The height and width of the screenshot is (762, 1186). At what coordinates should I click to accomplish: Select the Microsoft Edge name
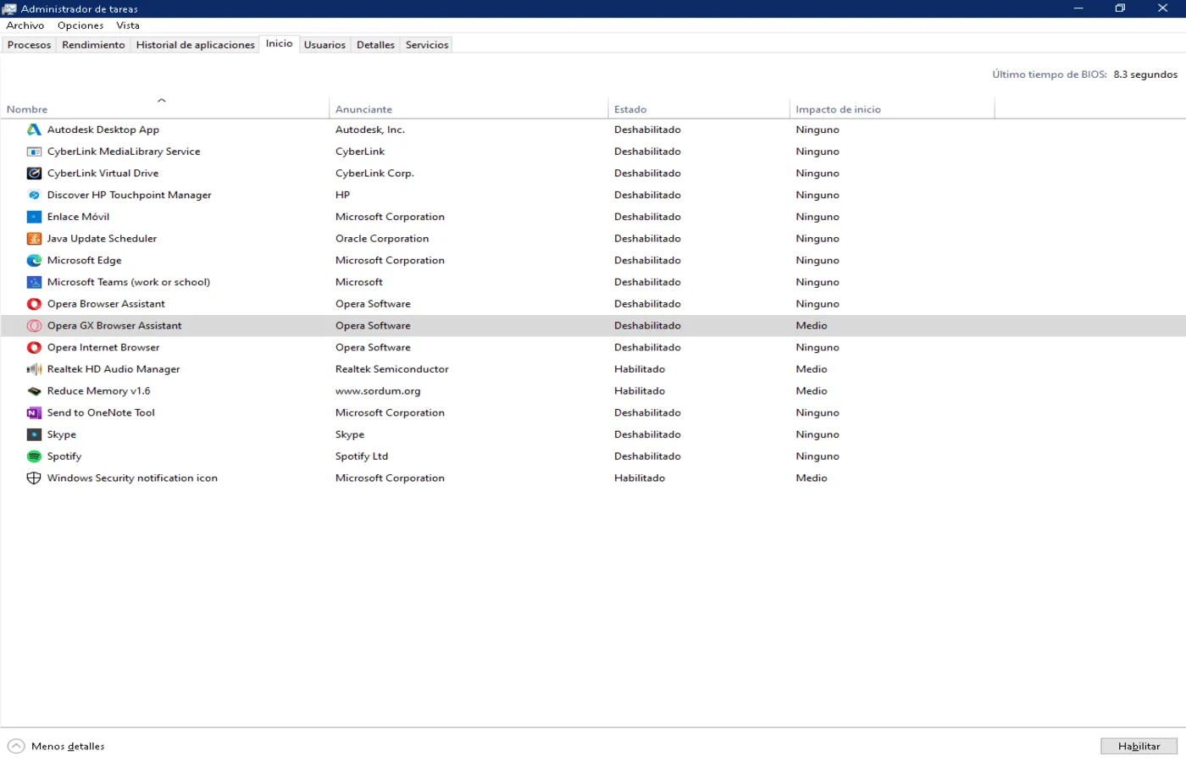click(84, 261)
